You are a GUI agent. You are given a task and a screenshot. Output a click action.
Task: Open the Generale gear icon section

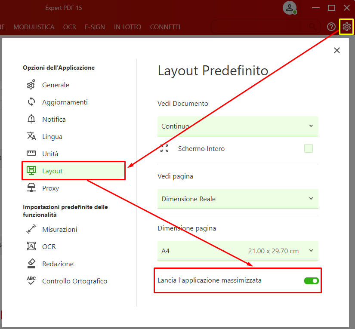click(31, 85)
